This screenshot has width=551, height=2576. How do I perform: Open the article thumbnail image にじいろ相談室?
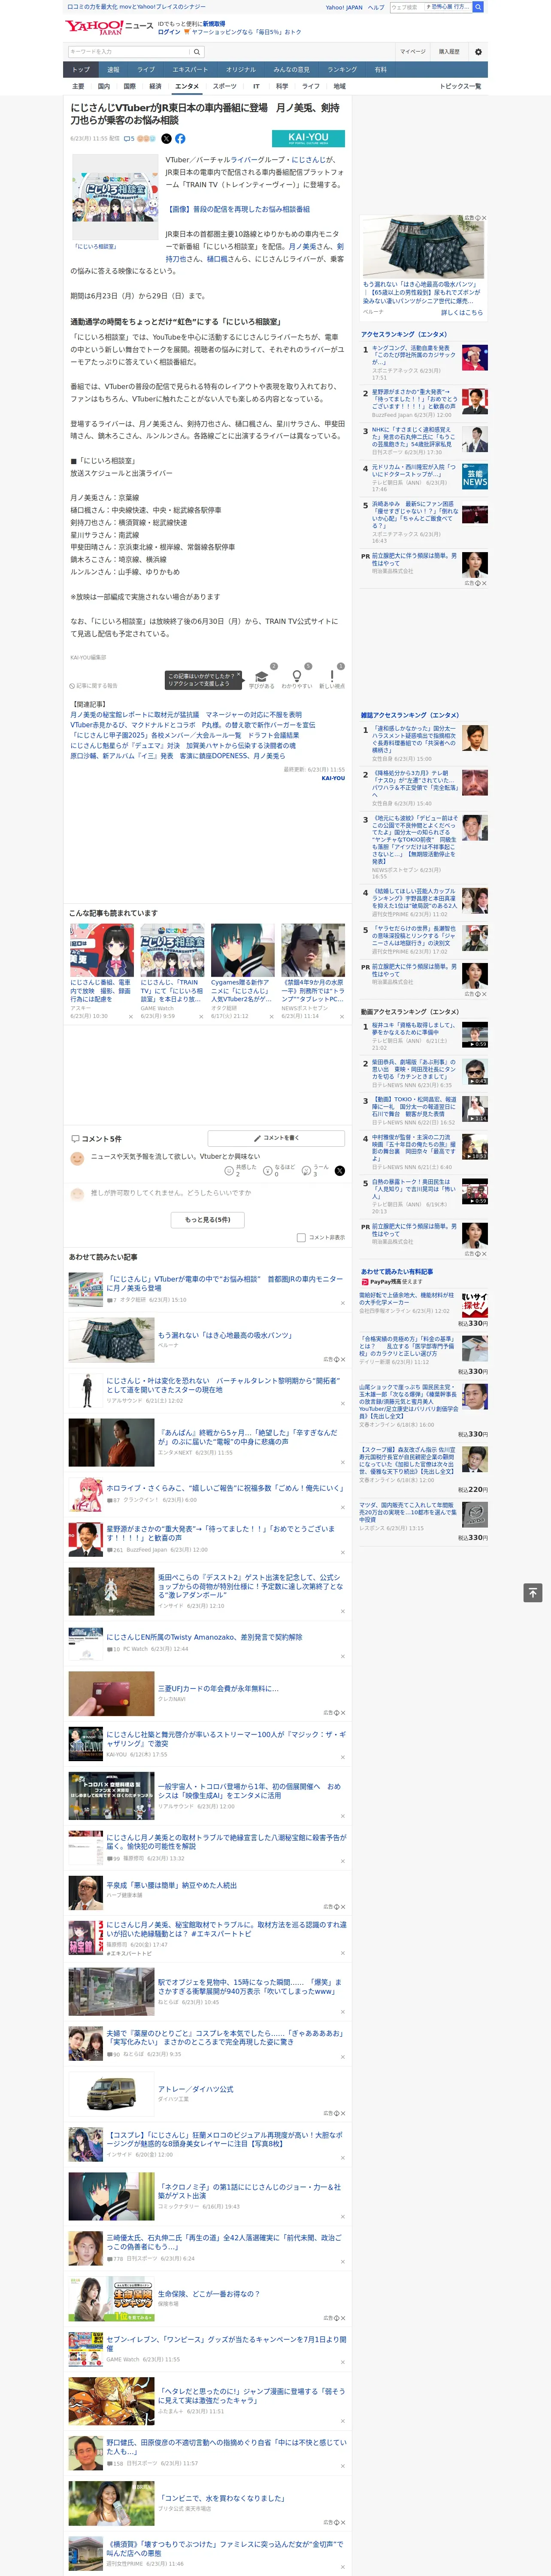pyautogui.click(x=115, y=196)
